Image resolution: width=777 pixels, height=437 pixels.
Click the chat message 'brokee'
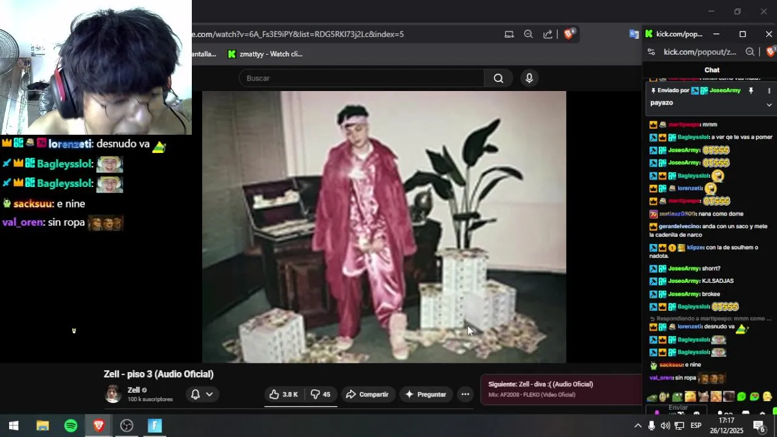click(711, 294)
